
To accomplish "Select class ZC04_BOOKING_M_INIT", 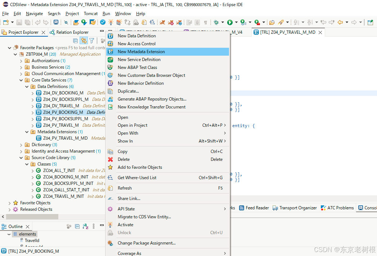I will click(66, 177).
